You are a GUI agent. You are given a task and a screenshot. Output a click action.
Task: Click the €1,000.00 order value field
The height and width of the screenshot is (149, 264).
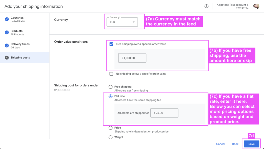click(132, 58)
